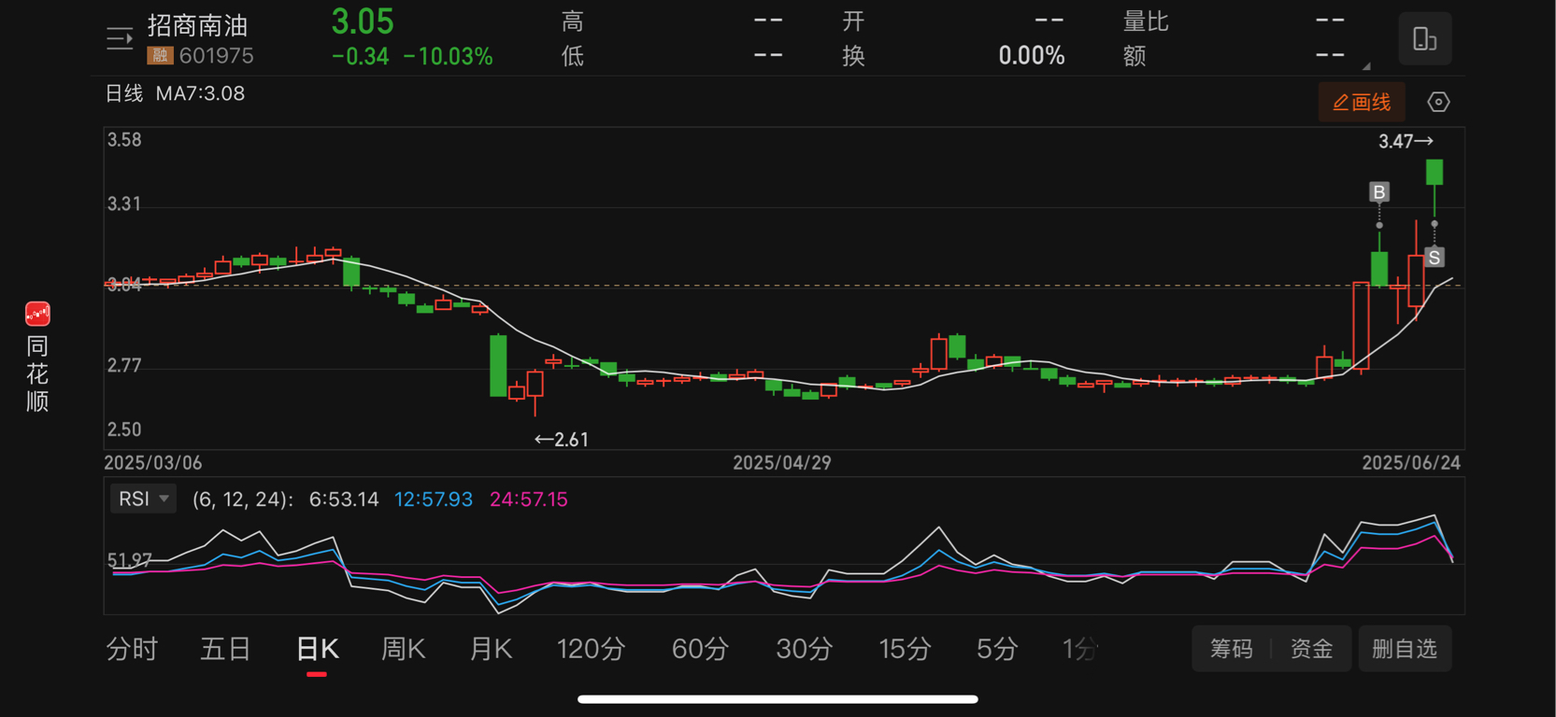Tap the price change -0.34
This screenshot has height=717, width=1556.
(360, 57)
